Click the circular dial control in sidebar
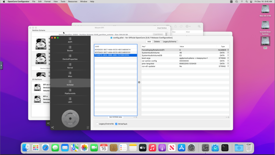The image size is (275, 155). pos(70,119)
